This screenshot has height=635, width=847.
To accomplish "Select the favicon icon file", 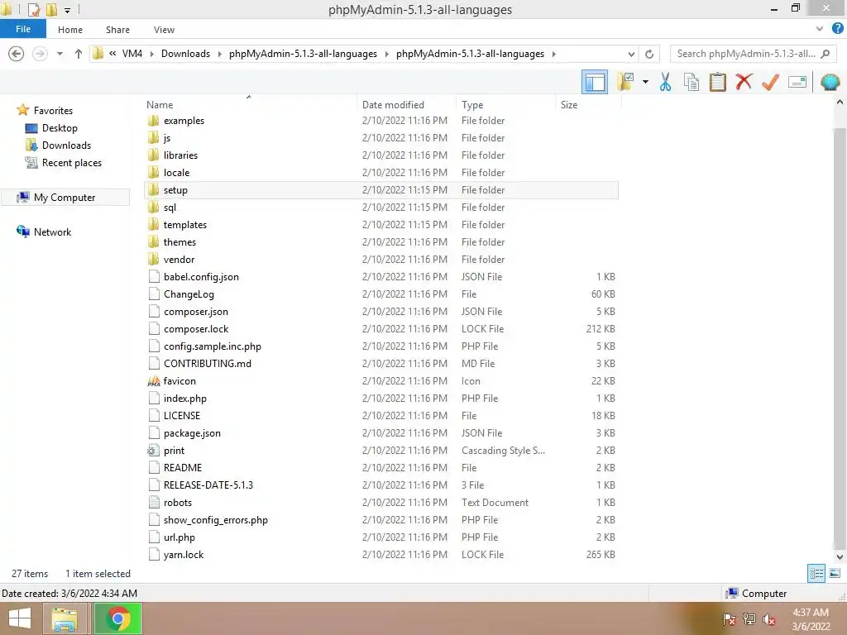I will coord(179,380).
